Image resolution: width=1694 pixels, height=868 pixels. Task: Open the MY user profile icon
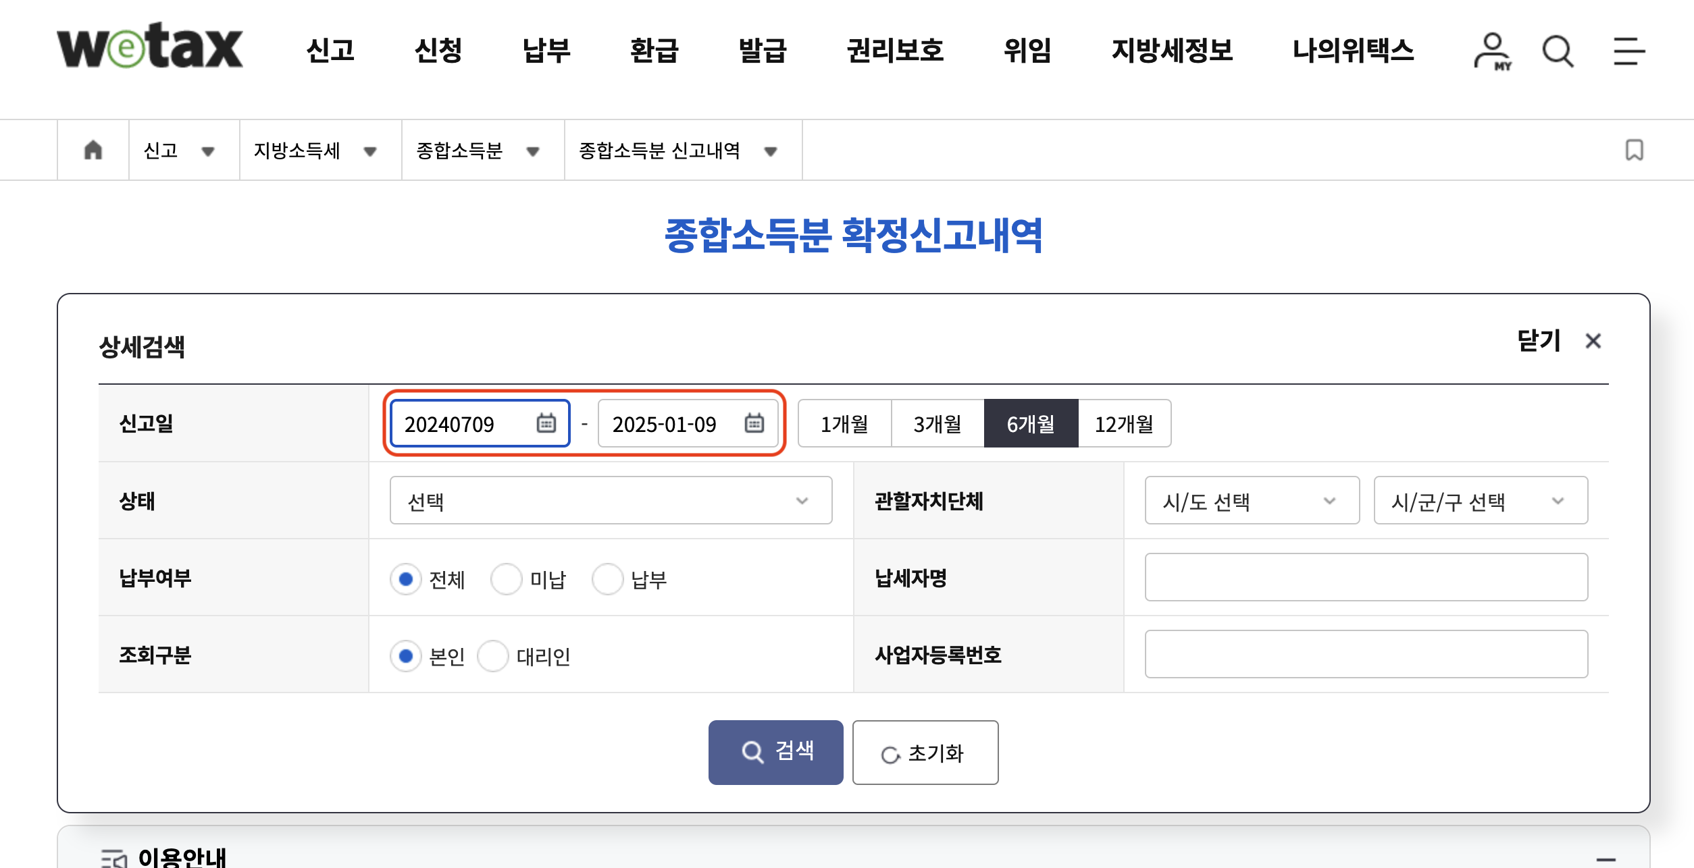pos(1491,51)
